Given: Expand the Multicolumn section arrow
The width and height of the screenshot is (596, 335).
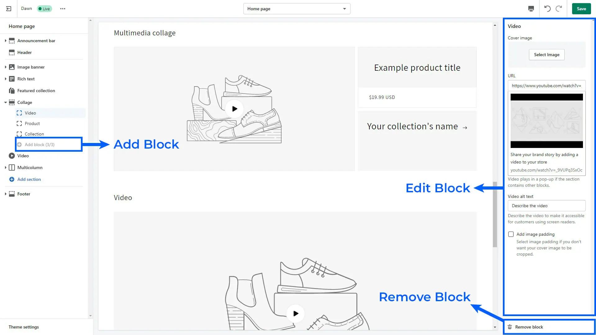Looking at the screenshot, I should point(6,167).
